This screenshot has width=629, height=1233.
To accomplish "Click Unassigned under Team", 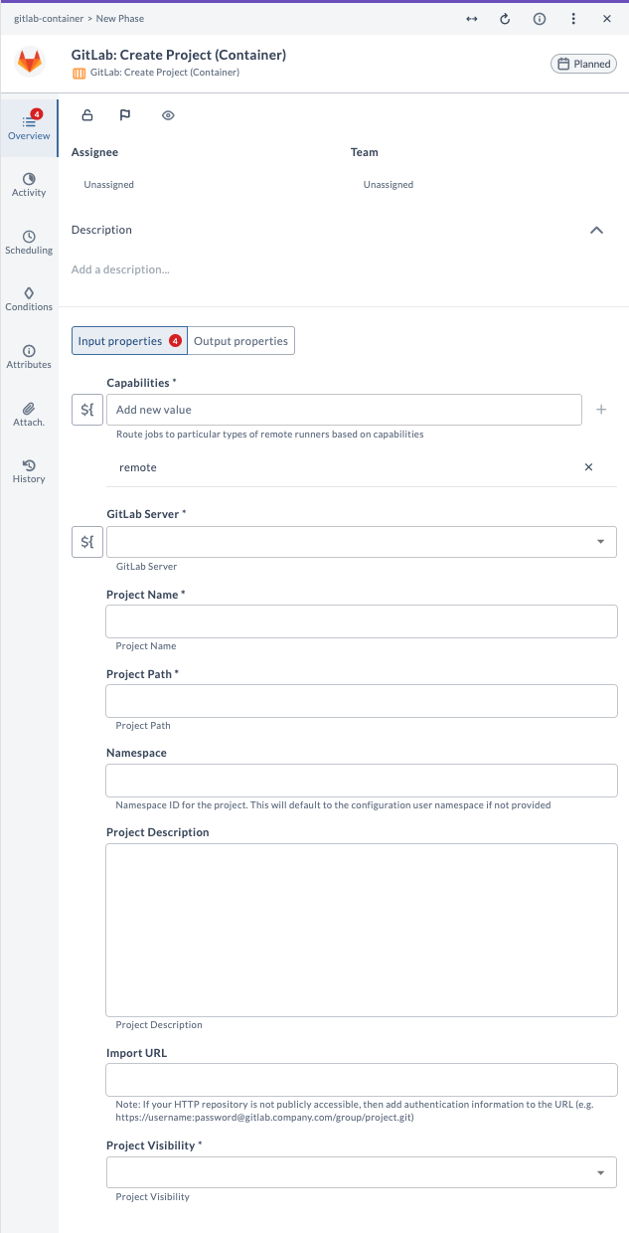I will (389, 185).
